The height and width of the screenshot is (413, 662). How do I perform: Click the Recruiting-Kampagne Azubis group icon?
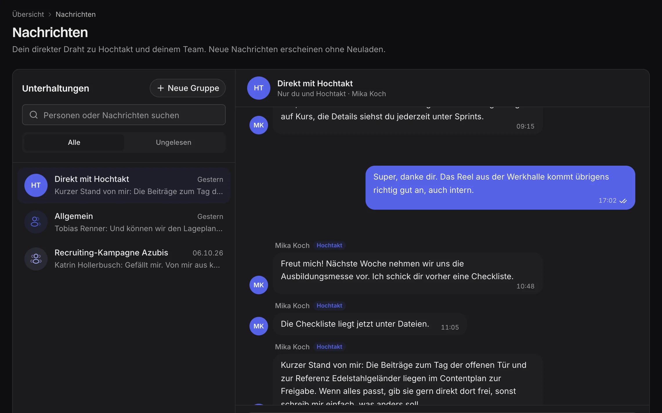(x=36, y=259)
